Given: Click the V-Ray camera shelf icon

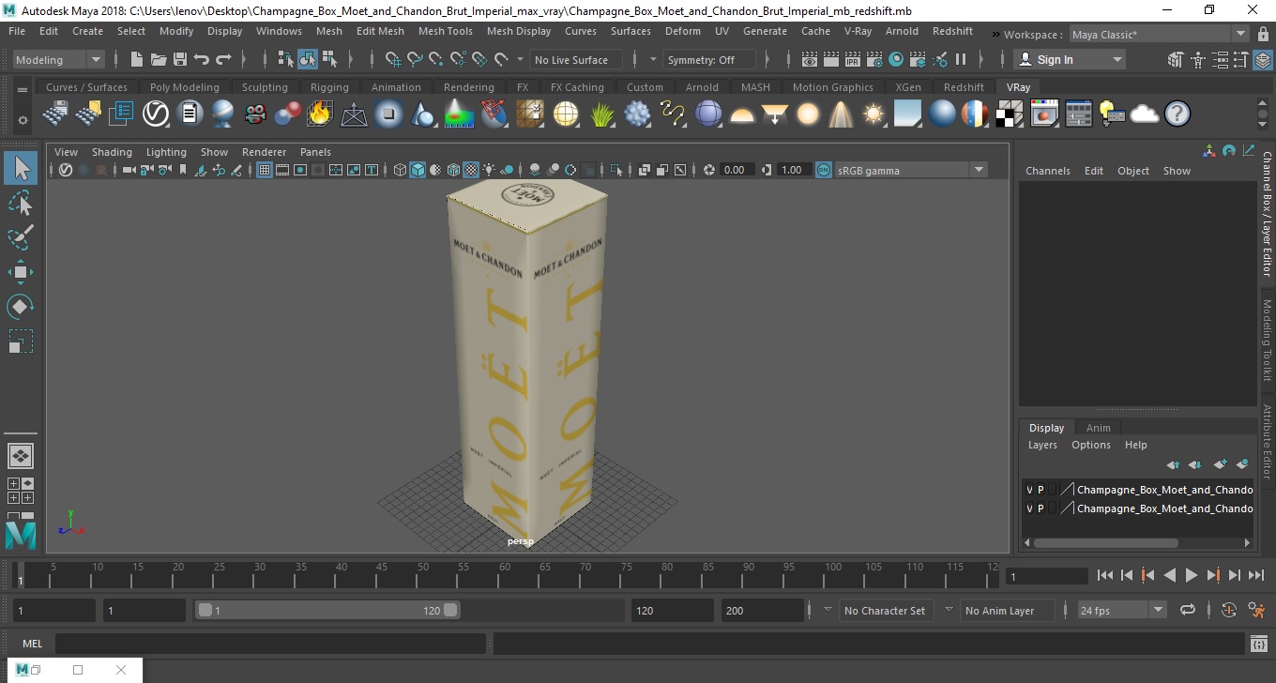Looking at the screenshot, I should click(255, 114).
